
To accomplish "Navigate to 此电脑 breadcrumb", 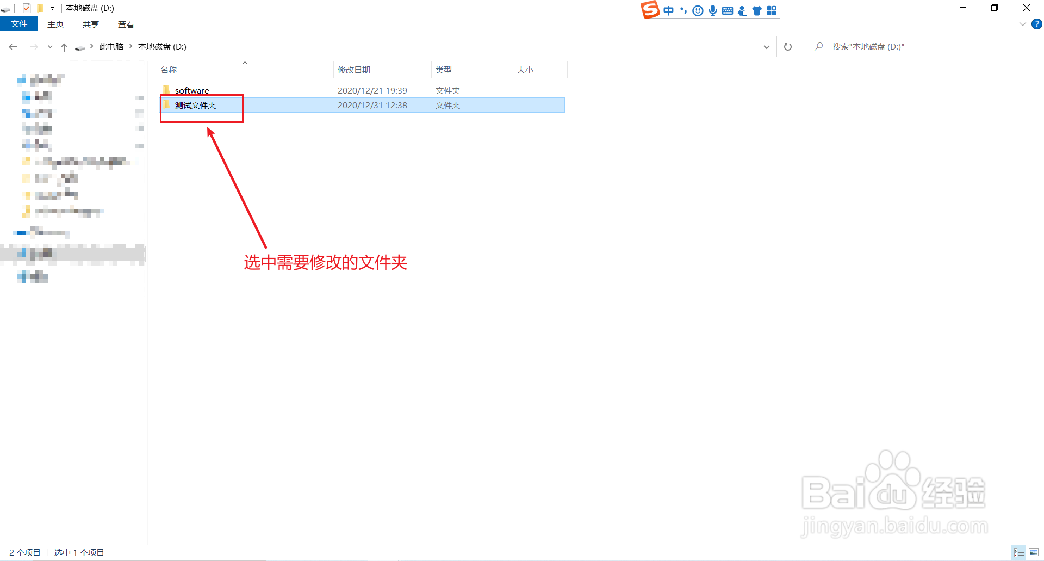I will click(x=111, y=47).
